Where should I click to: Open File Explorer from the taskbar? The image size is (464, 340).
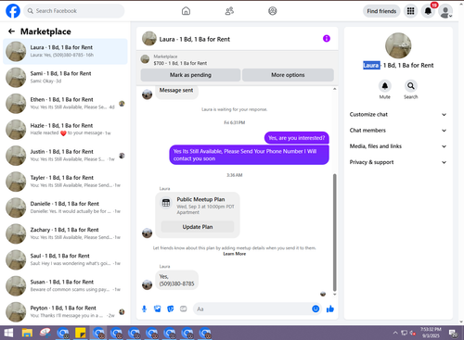27,333
